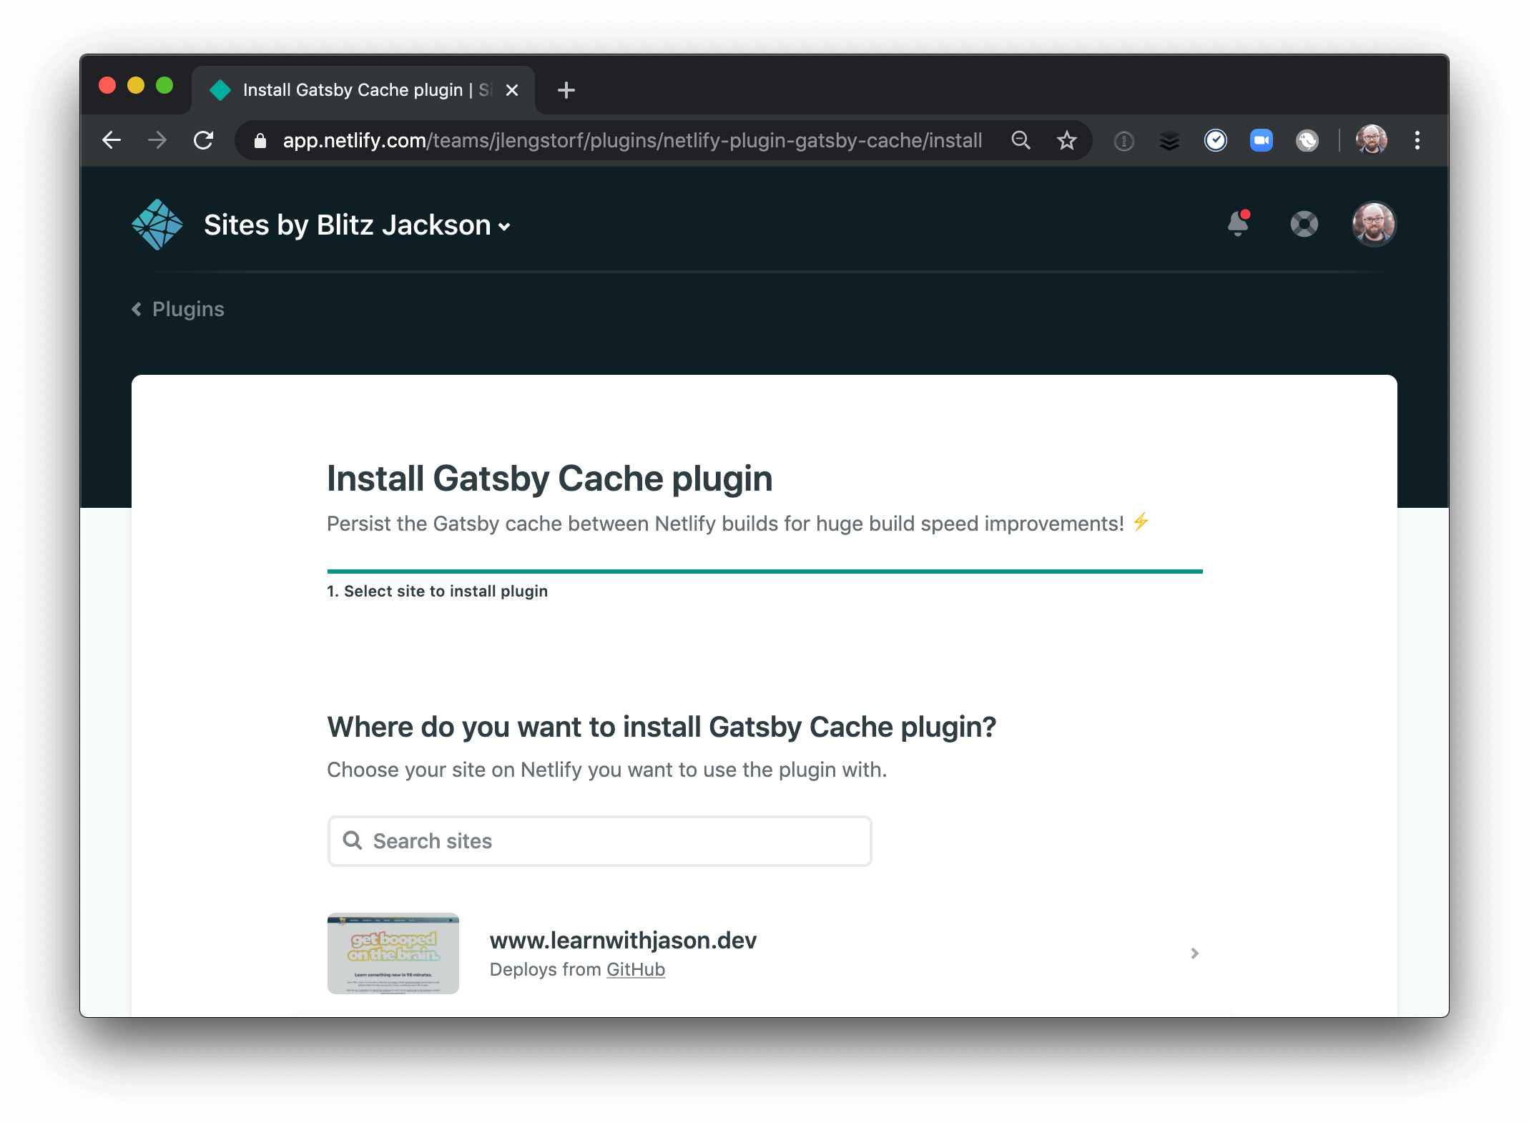Go back to previous page in browser

(112, 140)
